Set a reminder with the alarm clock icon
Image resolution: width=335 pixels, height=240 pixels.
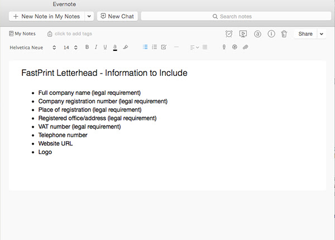tap(229, 34)
